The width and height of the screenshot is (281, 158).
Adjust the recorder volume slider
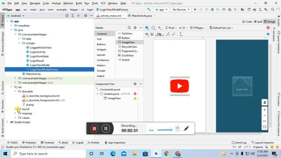[165, 130]
